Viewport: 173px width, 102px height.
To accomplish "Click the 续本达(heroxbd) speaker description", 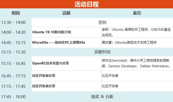I will pos(136,63).
